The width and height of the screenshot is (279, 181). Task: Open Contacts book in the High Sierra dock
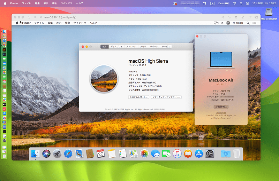(90, 154)
